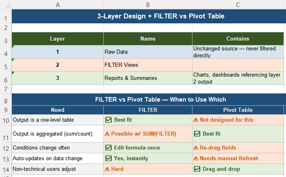Select the layer '3' cell
Screen dimensions: 286x177
tap(57, 78)
